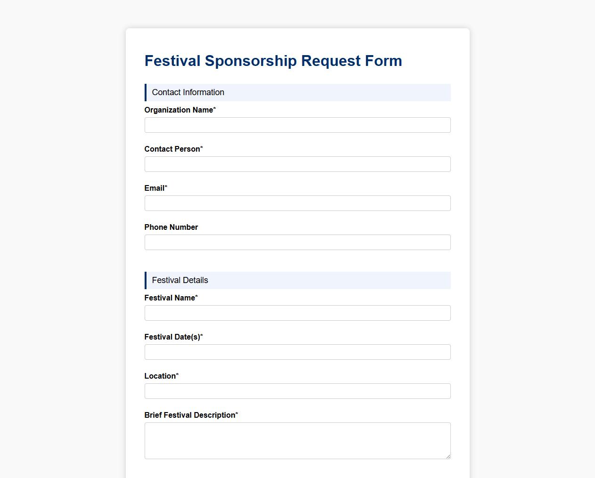Click the Phone Number label
The width and height of the screenshot is (595, 478).
171,227
